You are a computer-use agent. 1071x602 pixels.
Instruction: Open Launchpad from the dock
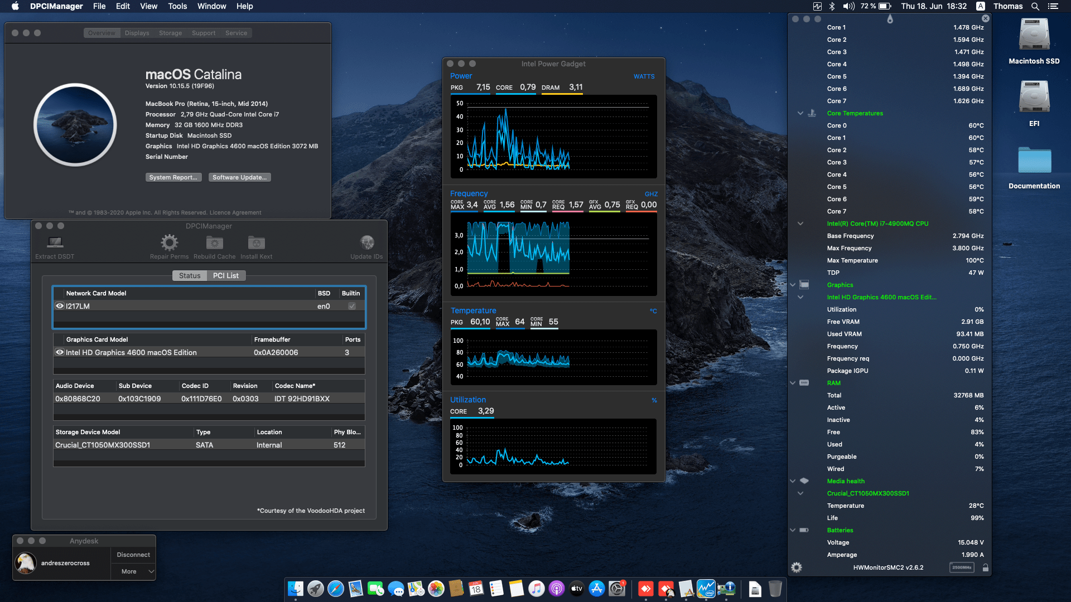[315, 589]
